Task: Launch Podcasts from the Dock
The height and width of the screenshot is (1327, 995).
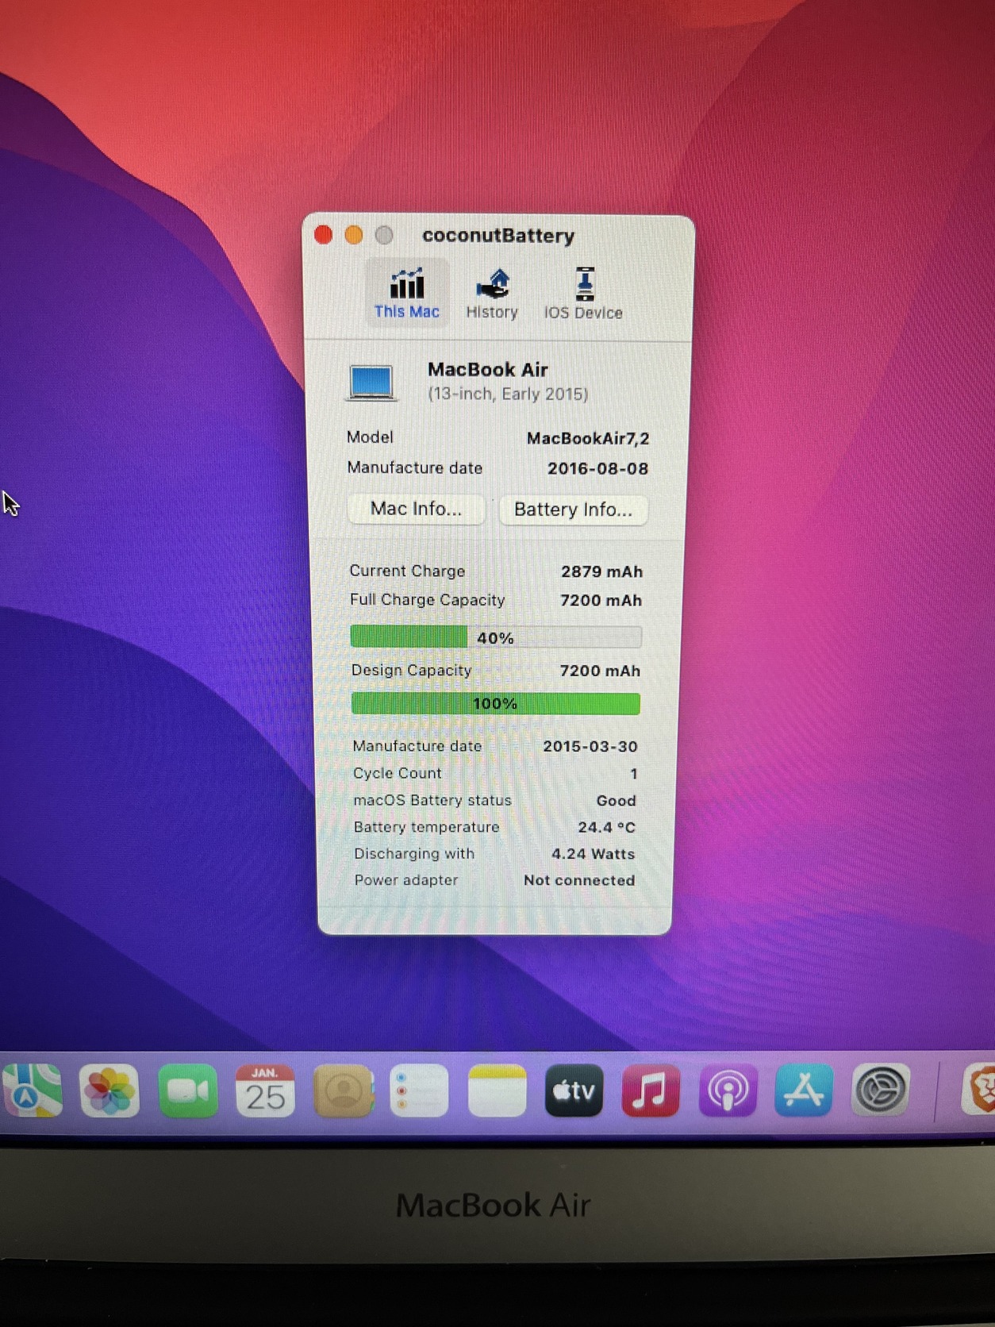Action: tap(728, 1090)
